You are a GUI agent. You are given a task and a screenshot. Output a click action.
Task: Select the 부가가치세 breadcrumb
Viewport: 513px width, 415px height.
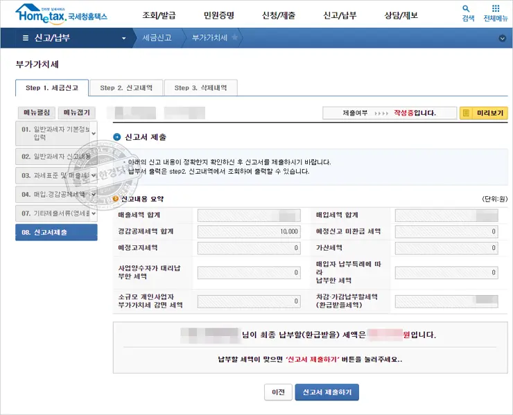[209, 37]
